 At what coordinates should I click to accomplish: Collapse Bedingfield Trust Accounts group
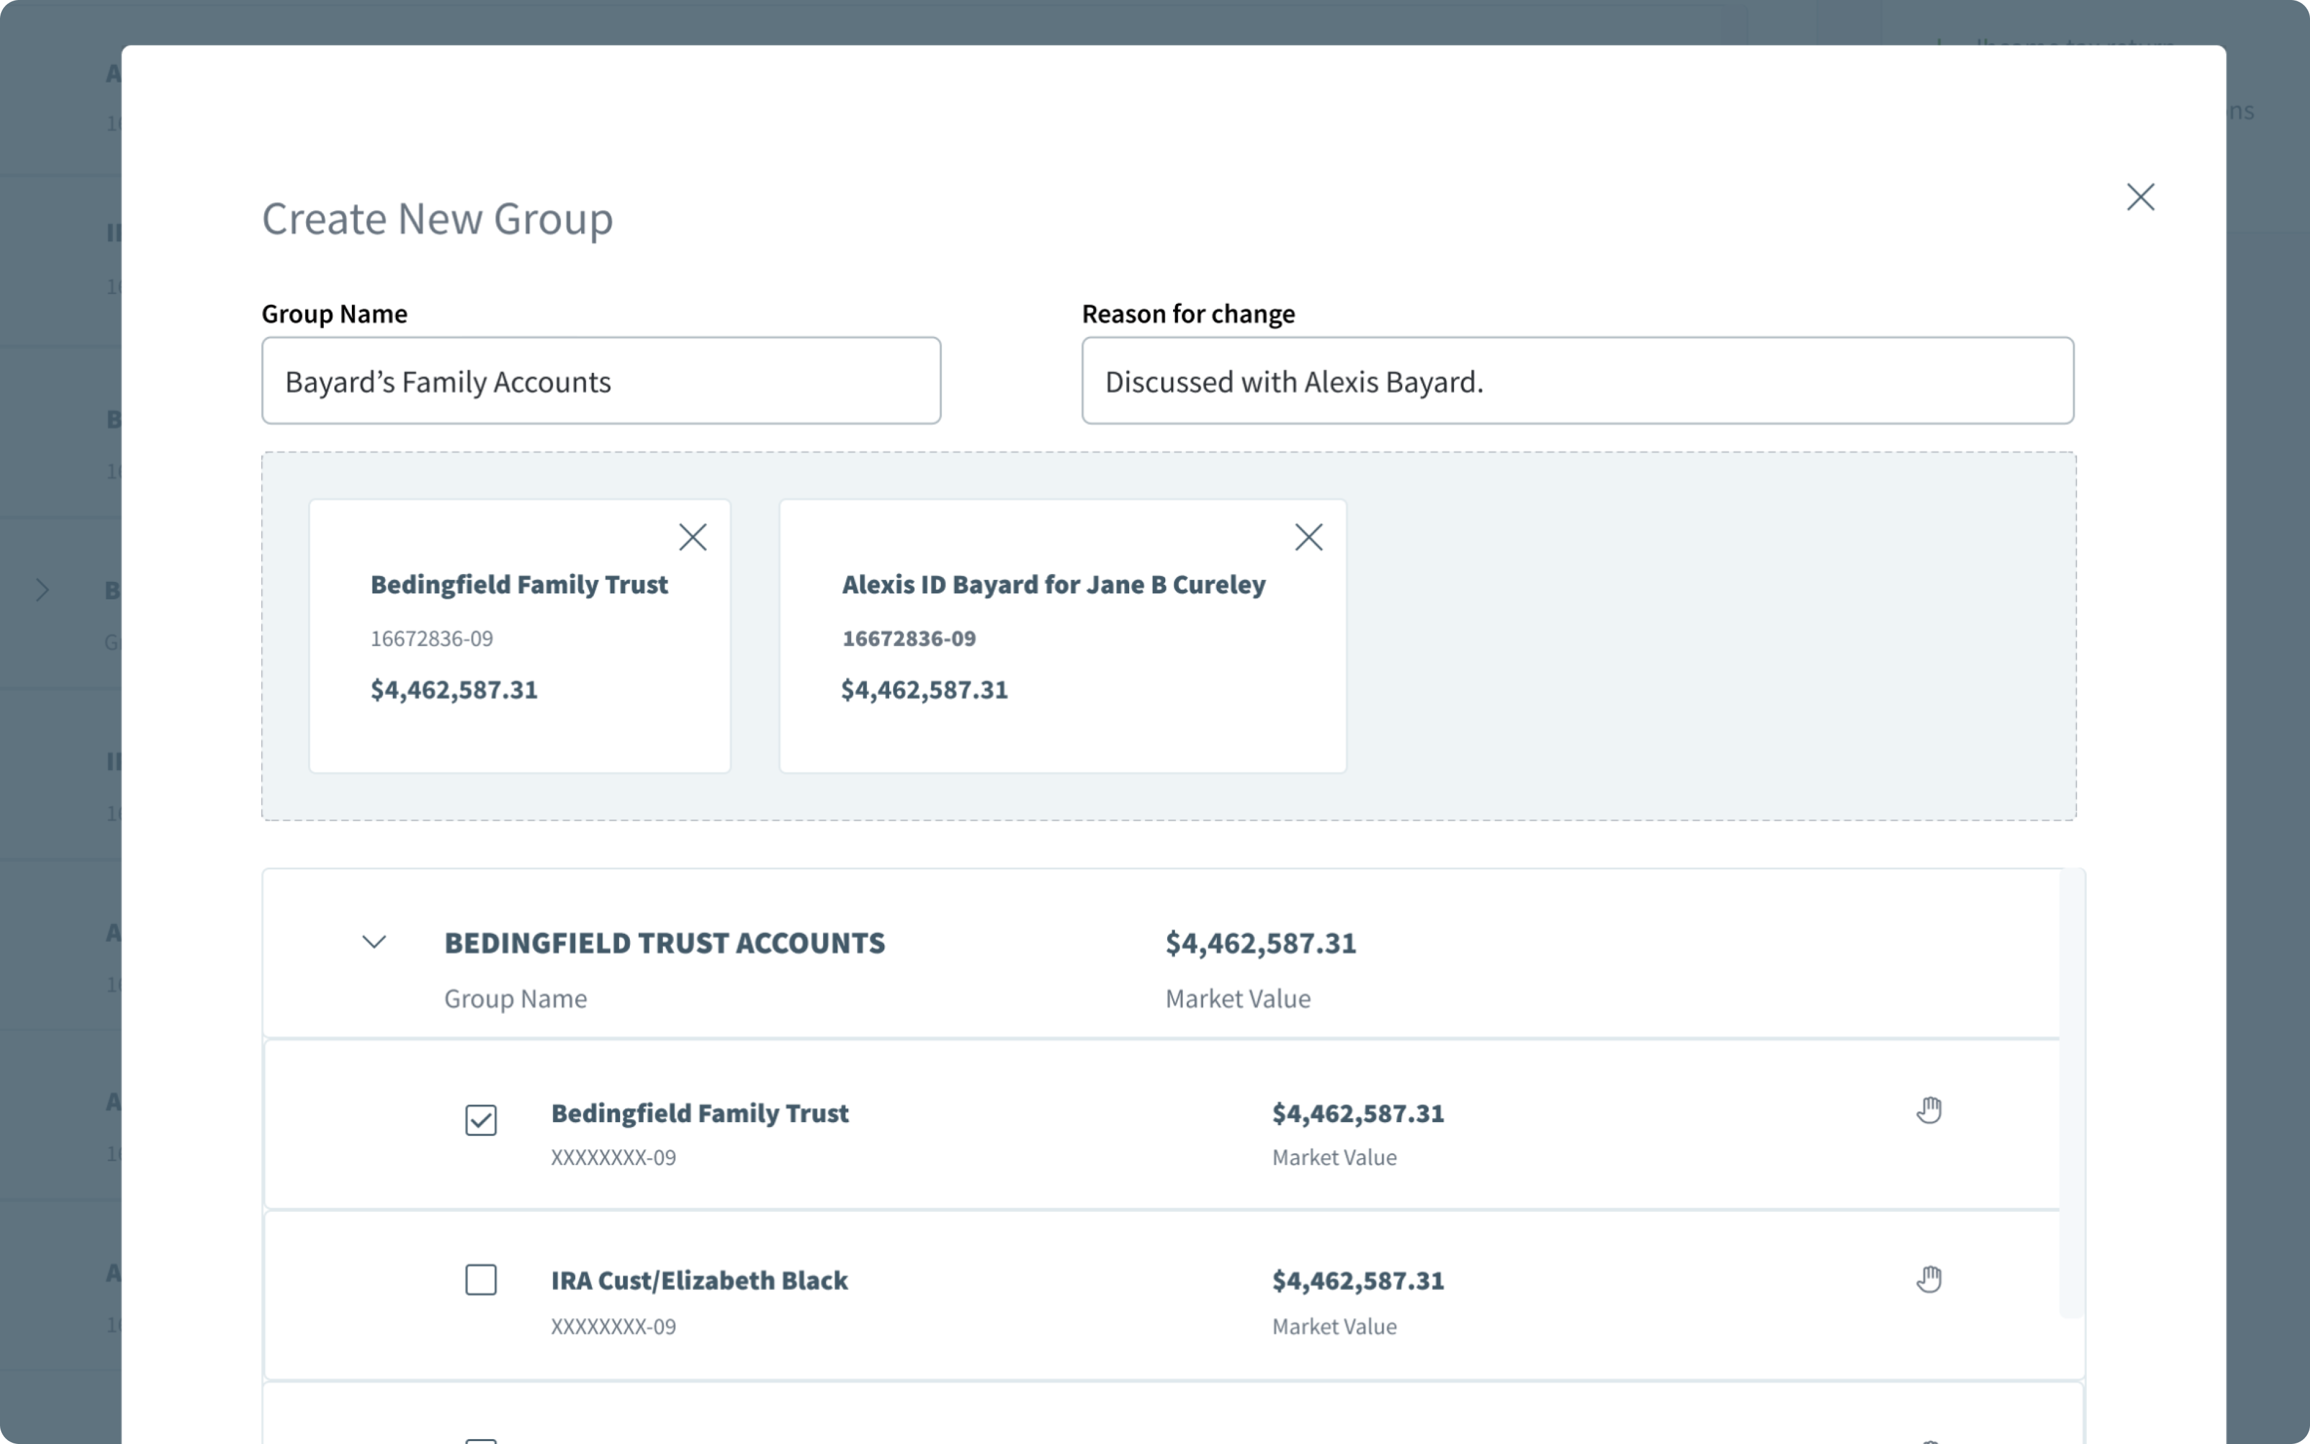374,943
